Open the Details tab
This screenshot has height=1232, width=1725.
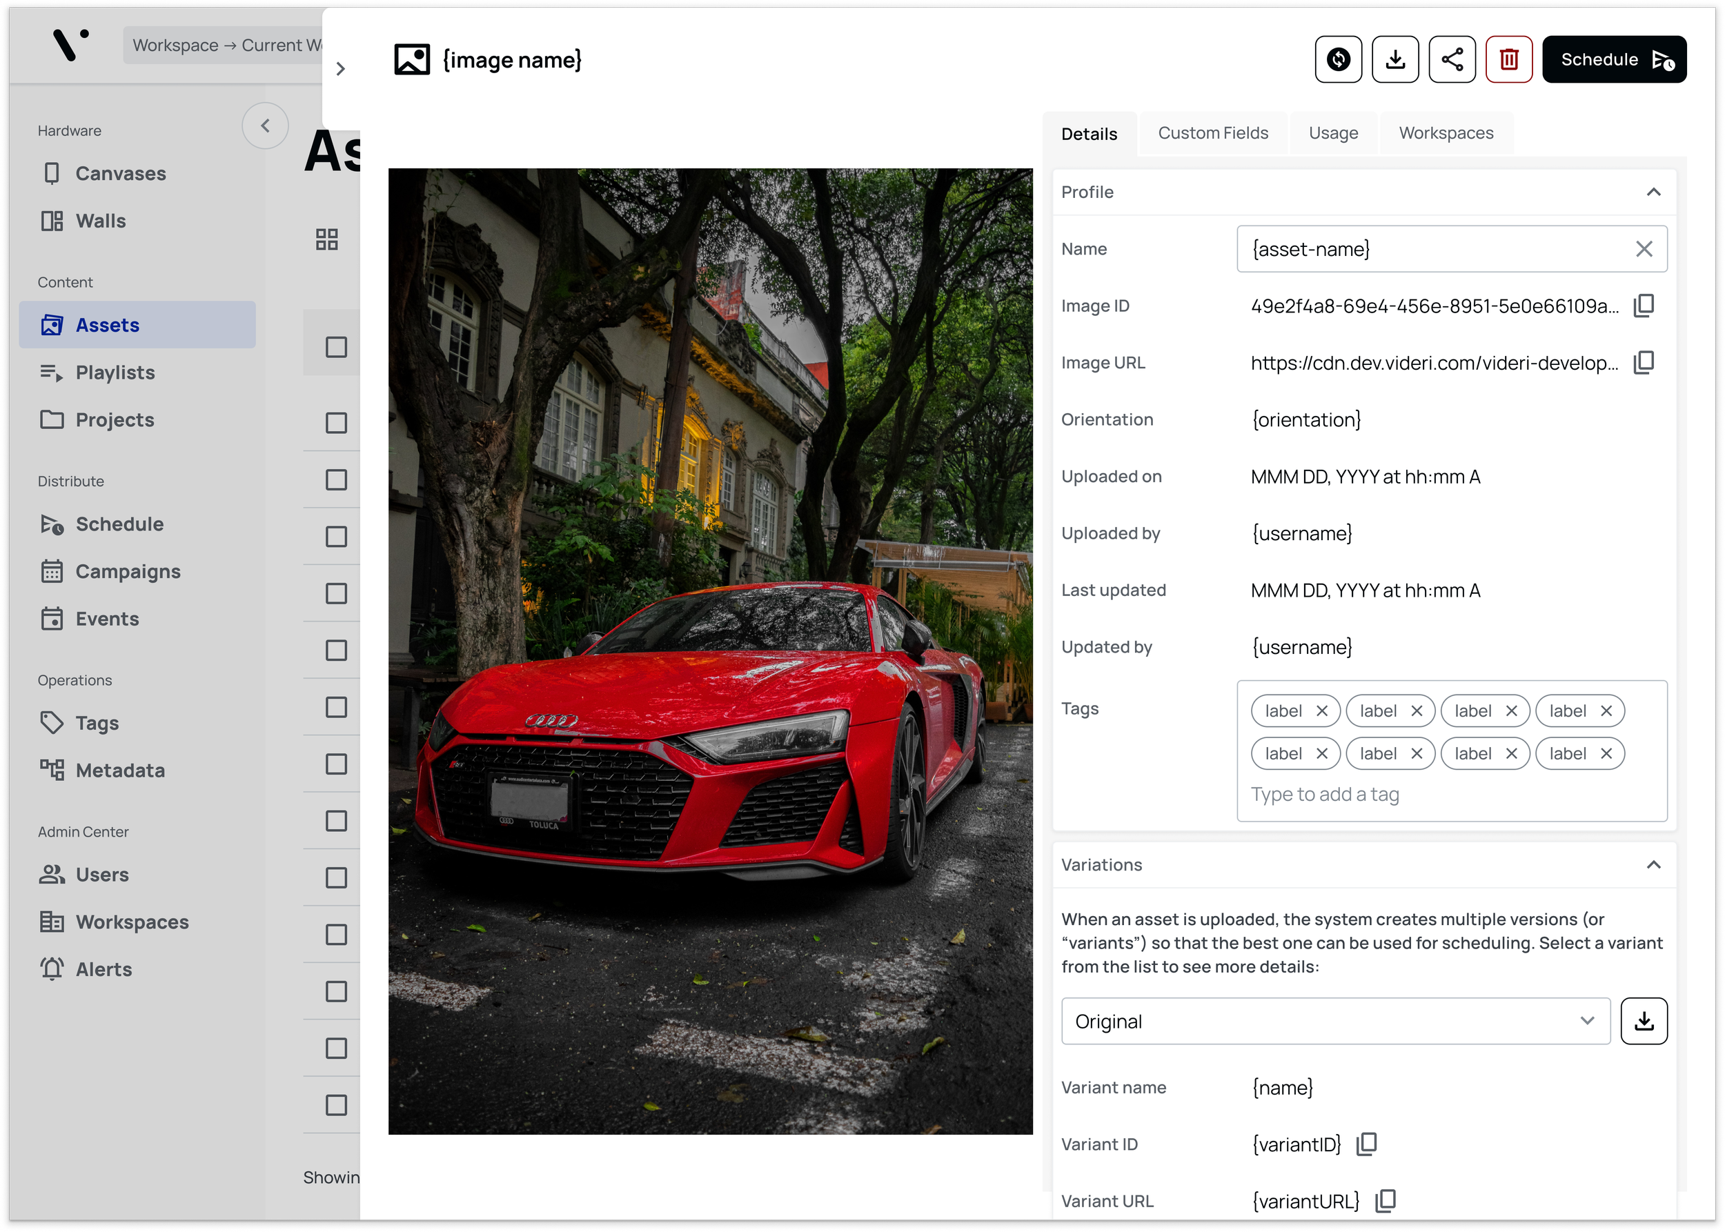[x=1089, y=134]
